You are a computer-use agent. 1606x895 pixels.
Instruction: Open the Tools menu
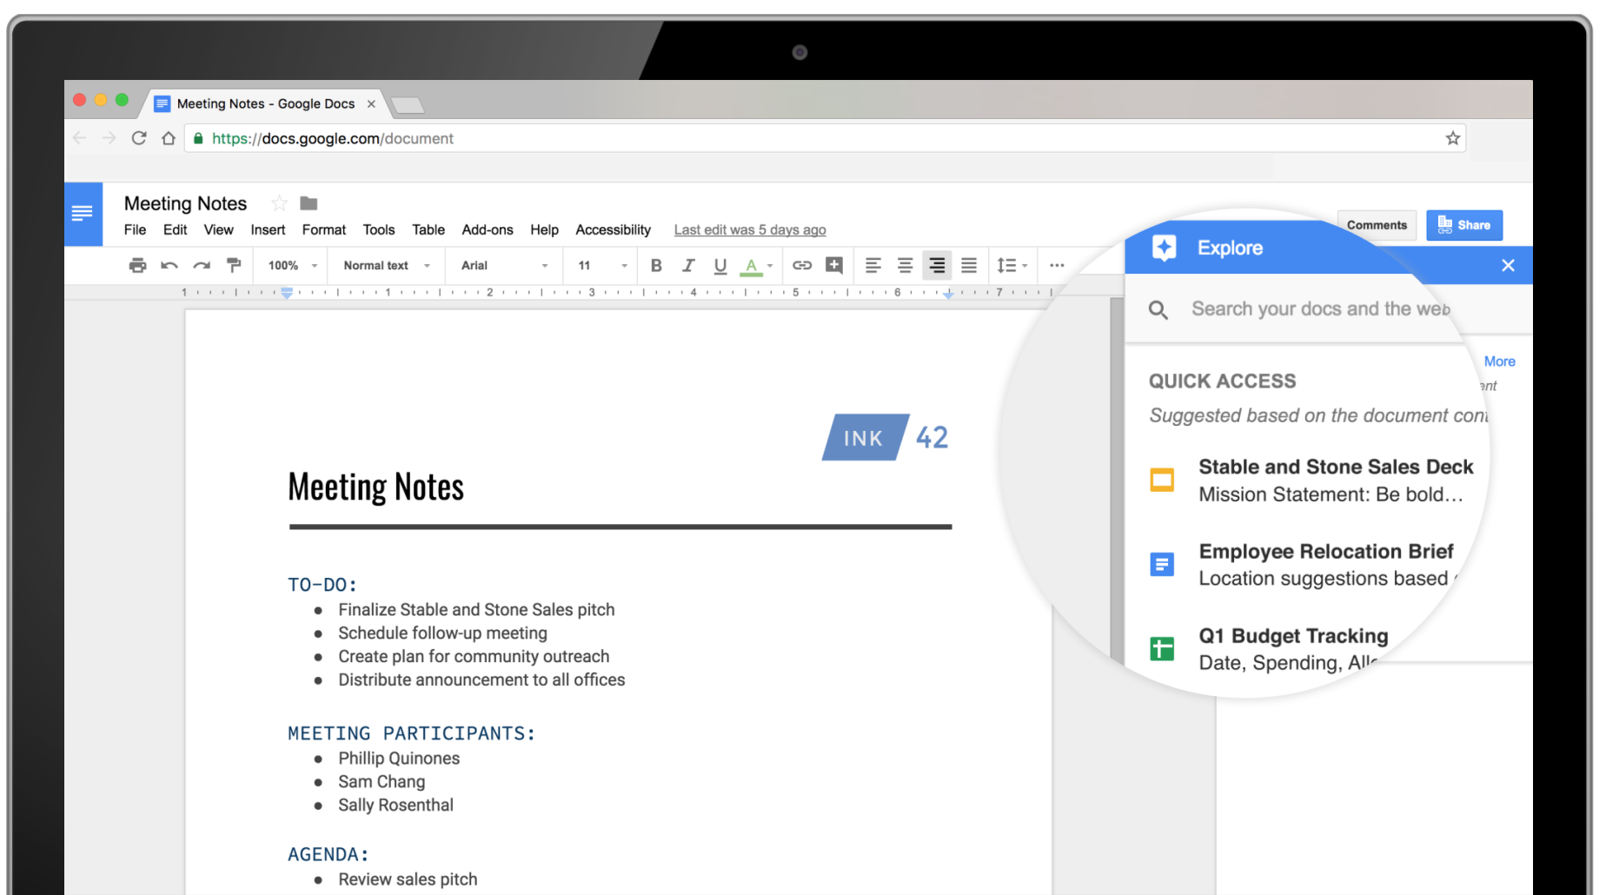[378, 229]
